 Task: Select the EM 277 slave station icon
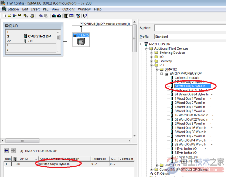point(81,40)
